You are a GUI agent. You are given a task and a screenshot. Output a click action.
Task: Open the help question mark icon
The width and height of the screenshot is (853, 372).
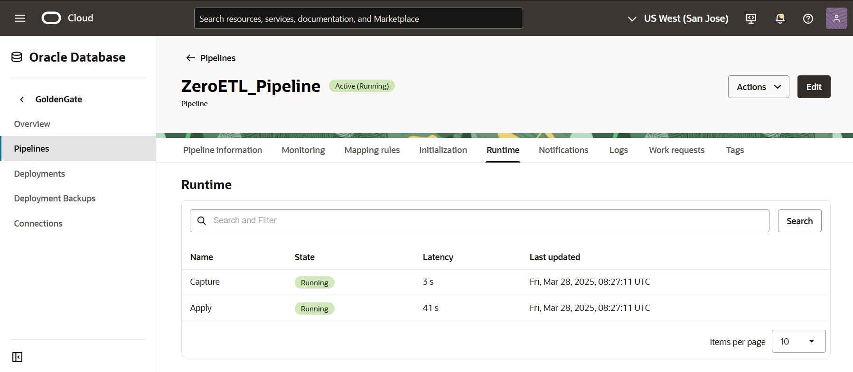tap(808, 18)
